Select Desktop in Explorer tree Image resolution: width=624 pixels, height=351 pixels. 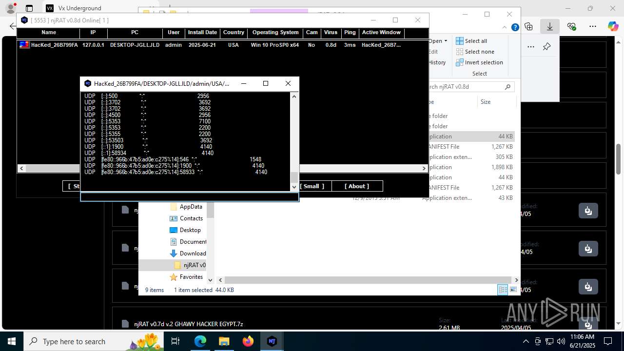[190, 230]
